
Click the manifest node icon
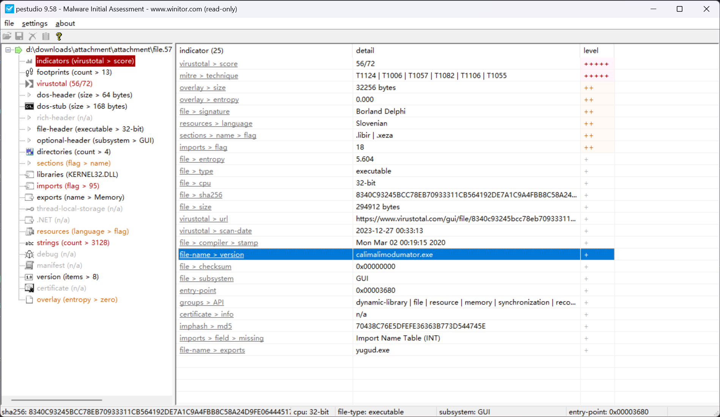point(29,266)
